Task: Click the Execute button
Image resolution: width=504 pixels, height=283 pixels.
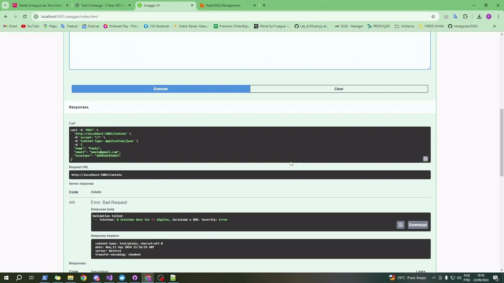Action: pyautogui.click(x=161, y=89)
